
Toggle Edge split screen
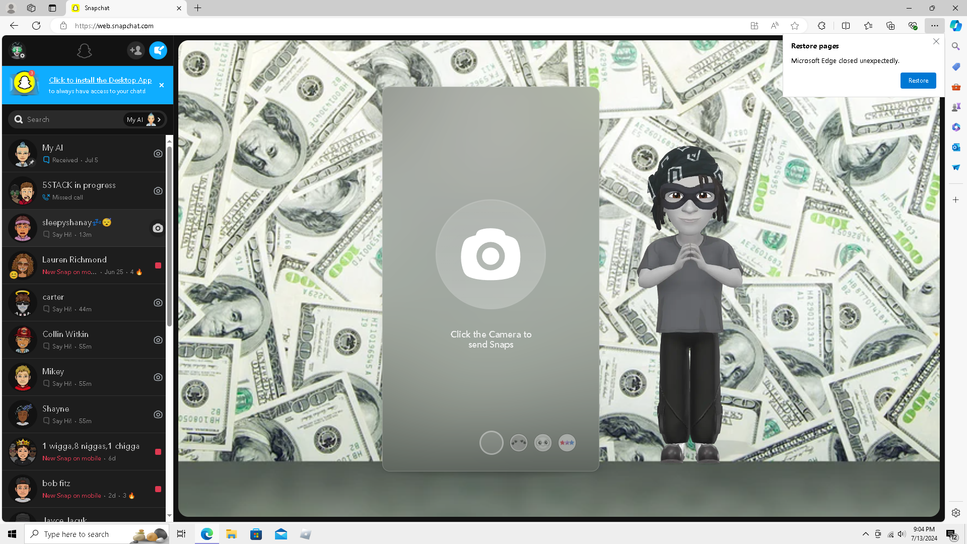coord(846,26)
